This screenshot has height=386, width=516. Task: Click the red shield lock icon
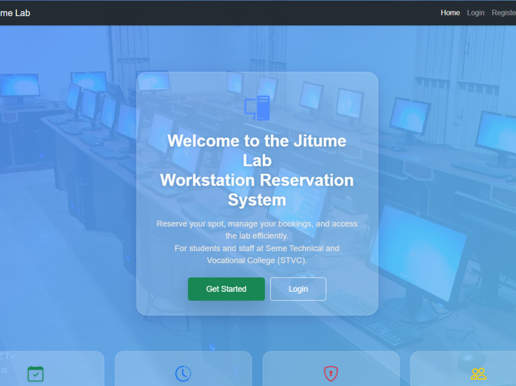coord(331,374)
